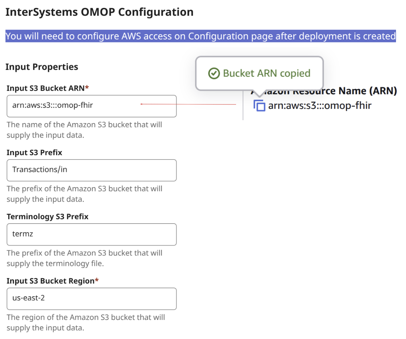Select the Terminology S3 Prefix text box
This screenshot has height=339, width=406.
point(91,234)
